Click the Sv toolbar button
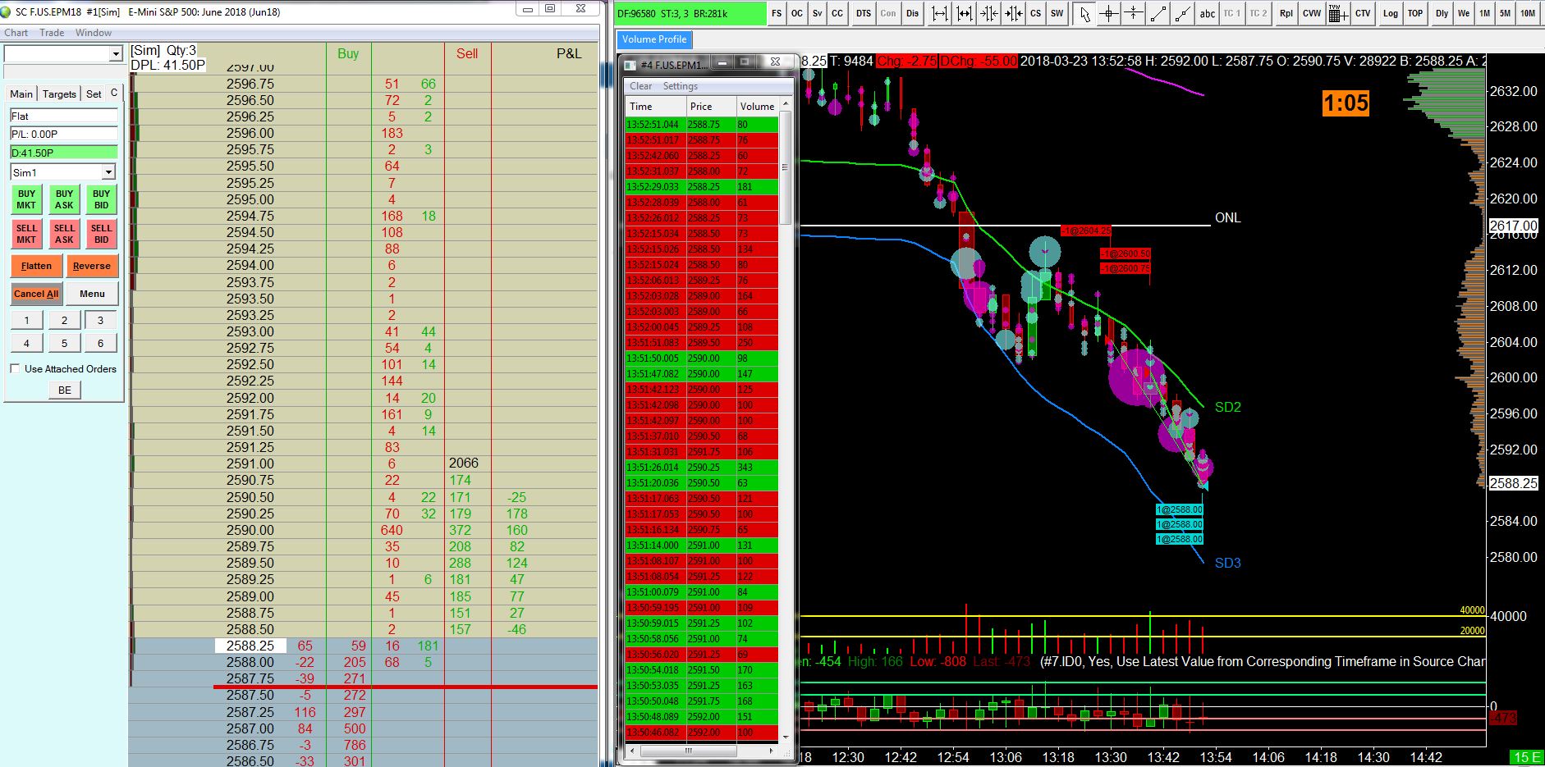Image resolution: width=1545 pixels, height=767 pixels. (x=818, y=13)
